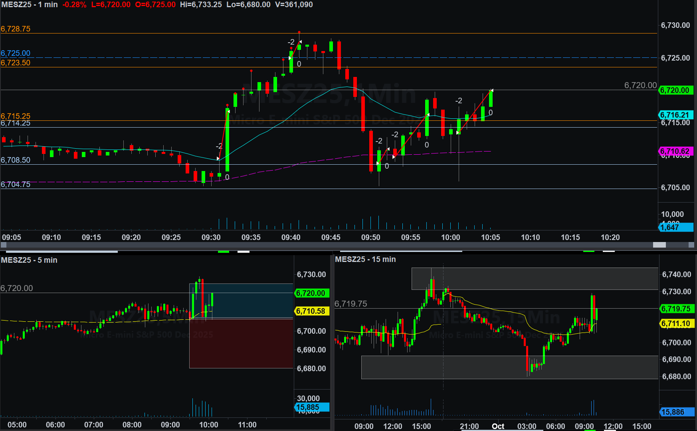
Task: Click the 09:30 time label on 1 min axis
Action: pyautogui.click(x=211, y=237)
